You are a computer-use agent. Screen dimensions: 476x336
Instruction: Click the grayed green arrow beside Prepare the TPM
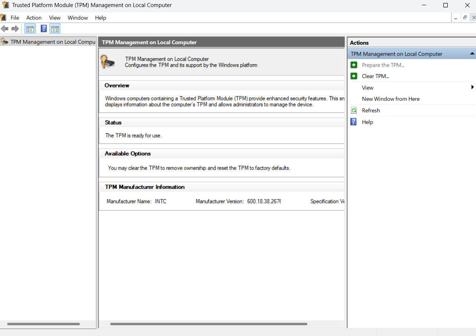(x=353, y=65)
